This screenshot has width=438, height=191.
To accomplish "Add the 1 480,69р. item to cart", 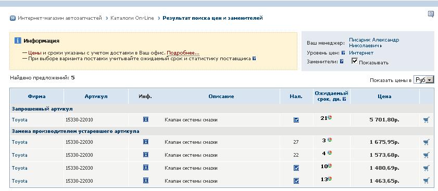I will pyautogui.click(x=426, y=168).
